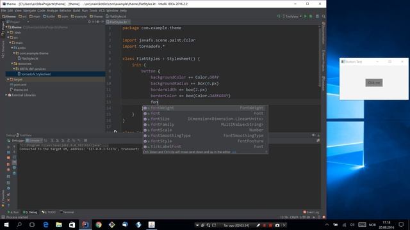This screenshot has width=410, height=230.
Task: Open the Structure tool window side tab
Action: click(3, 50)
